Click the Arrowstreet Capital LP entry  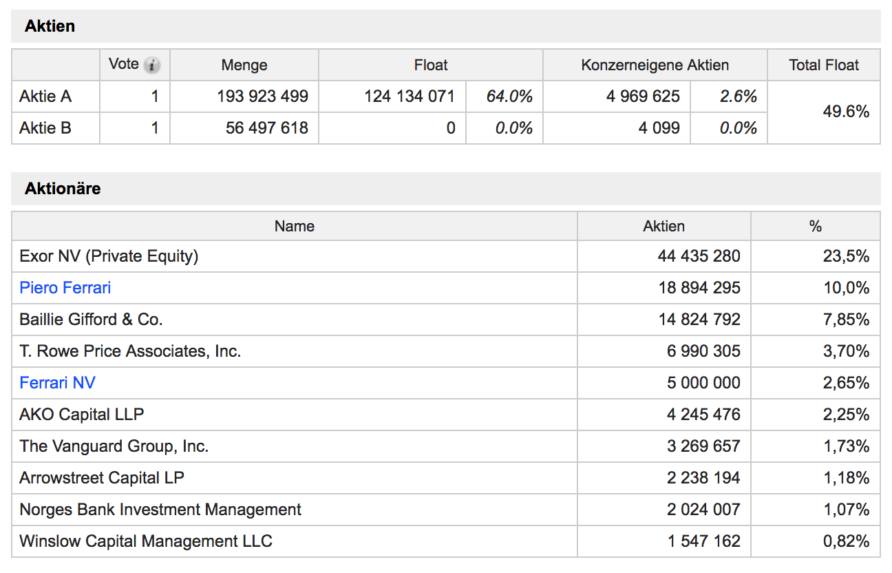102,478
